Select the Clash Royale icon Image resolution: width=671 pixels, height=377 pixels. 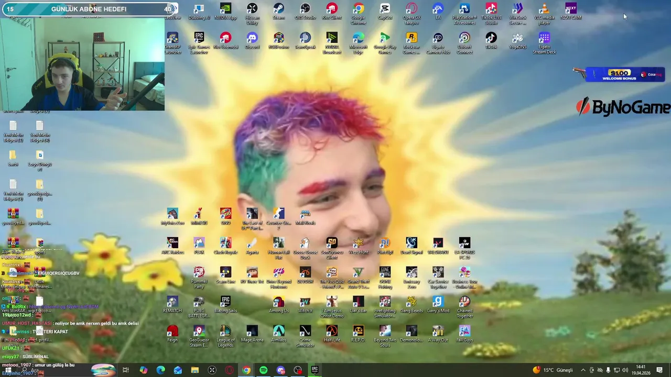[x=225, y=246]
